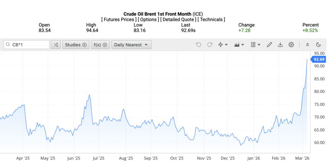Click the Low value 83.16
331x161 pixels.
[x=139, y=31]
